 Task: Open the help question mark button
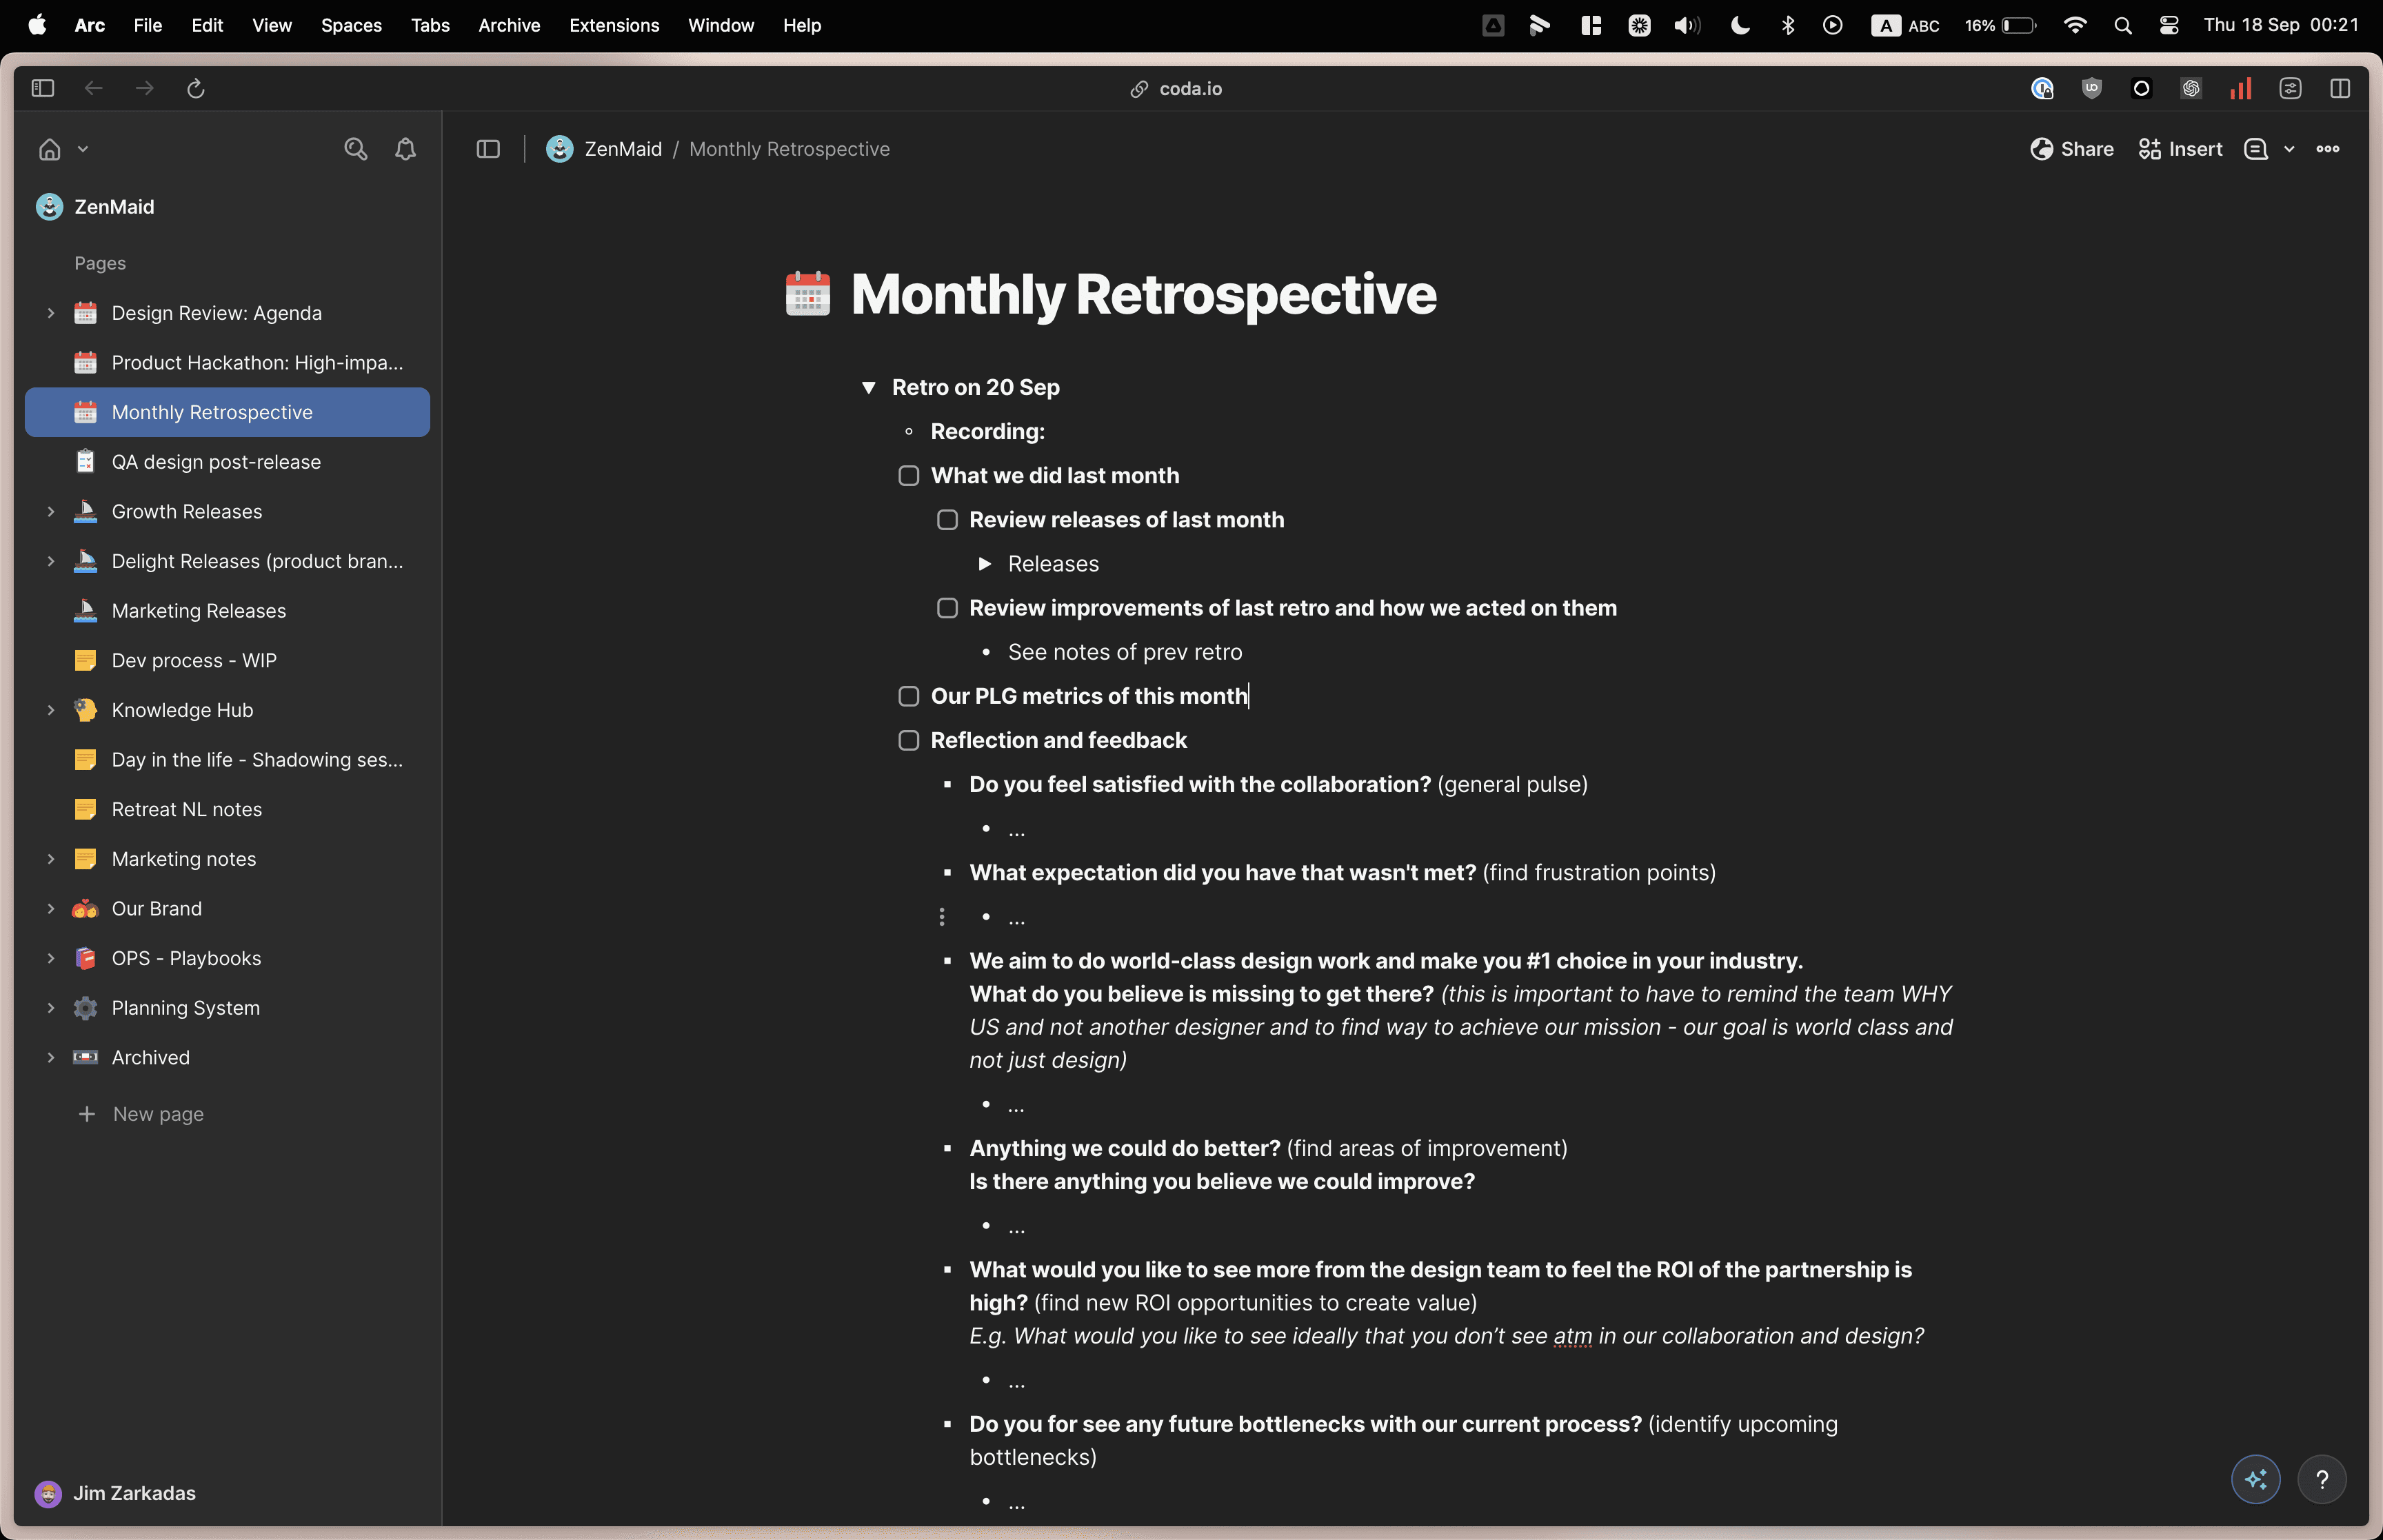pyautogui.click(x=2321, y=1479)
